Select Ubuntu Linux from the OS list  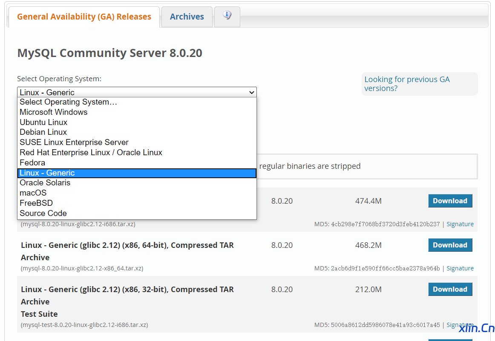coord(137,122)
